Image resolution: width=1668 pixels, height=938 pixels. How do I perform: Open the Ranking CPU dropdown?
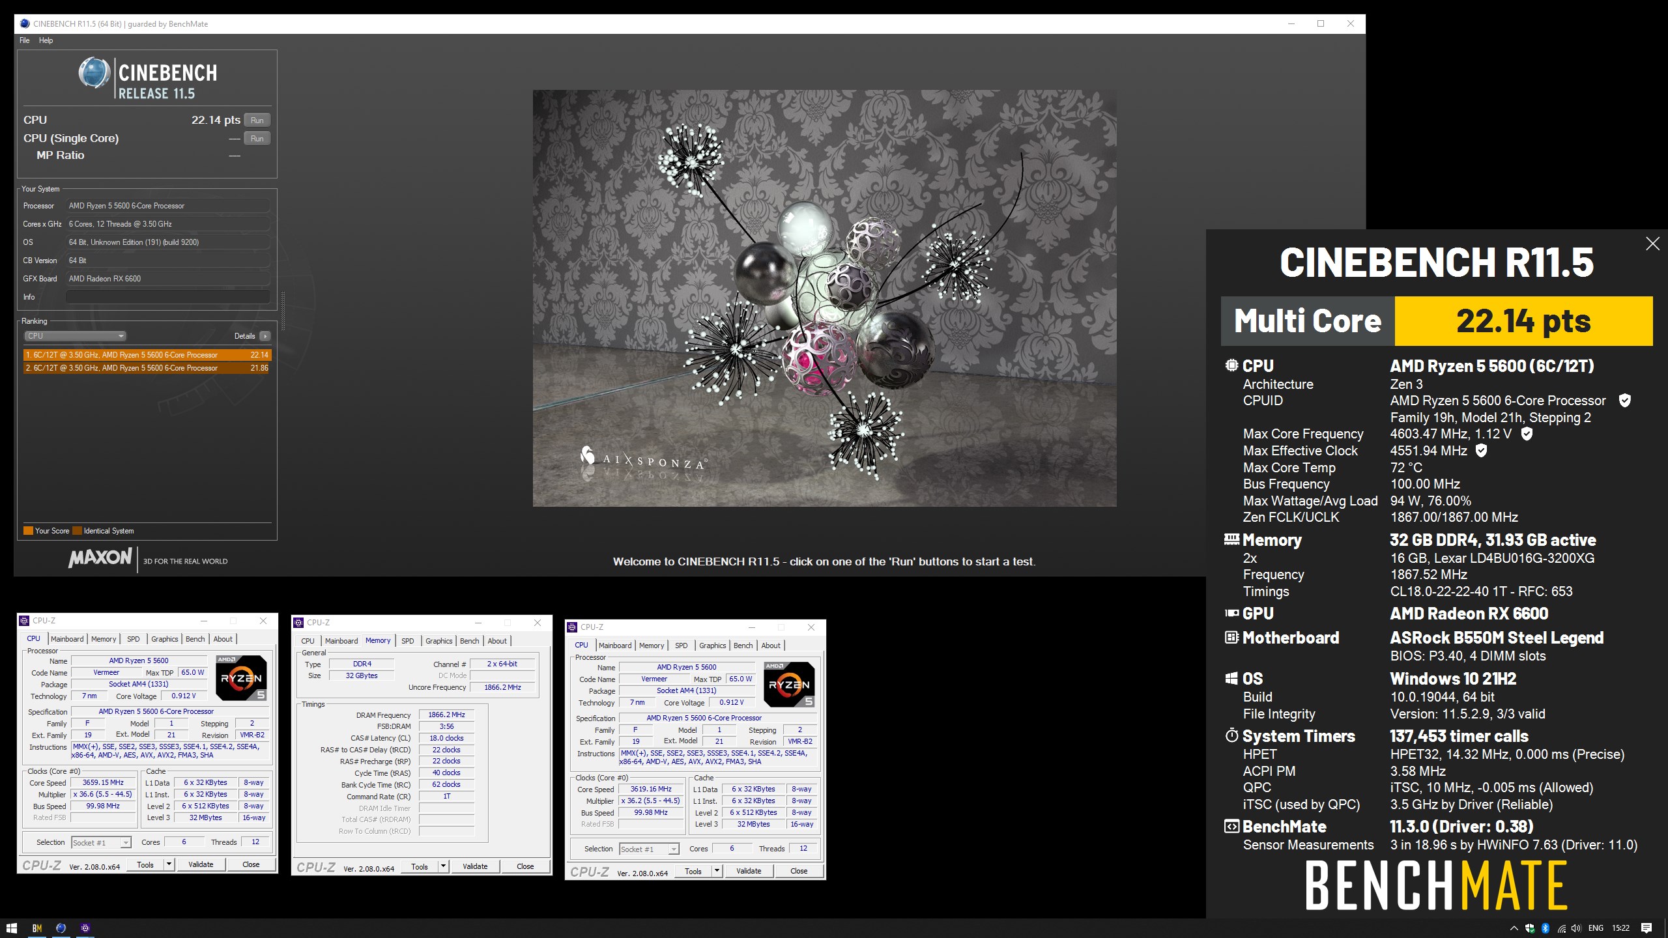point(75,336)
